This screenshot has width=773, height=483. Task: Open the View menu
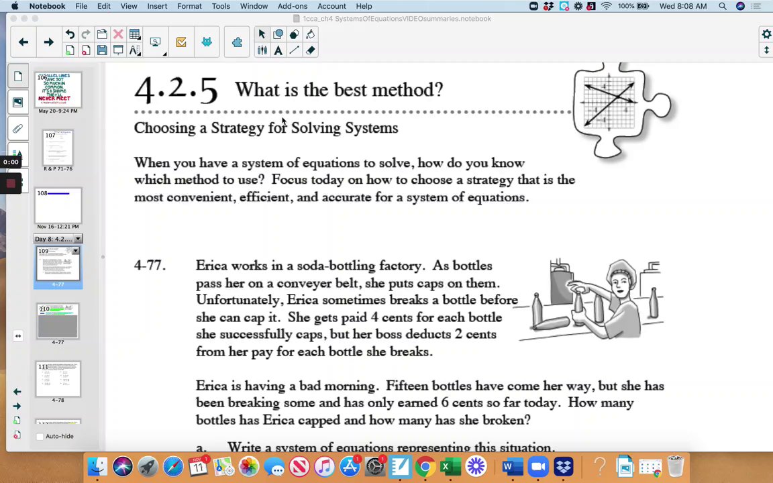click(x=129, y=6)
